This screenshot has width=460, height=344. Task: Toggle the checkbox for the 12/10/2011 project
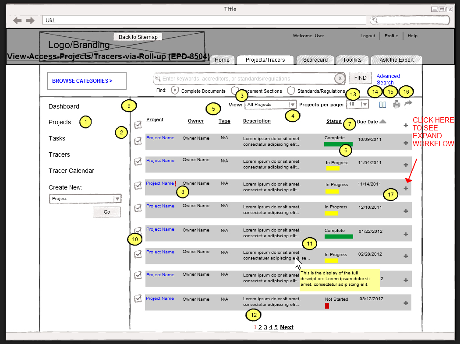click(x=138, y=208)
